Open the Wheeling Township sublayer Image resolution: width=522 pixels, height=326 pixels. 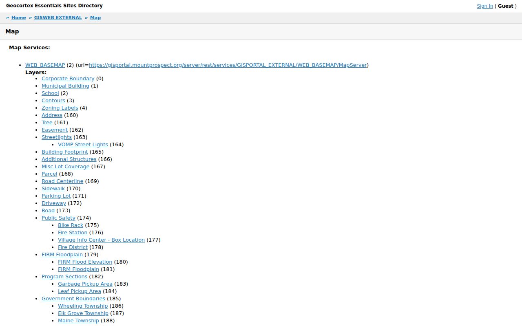[83, 306]
